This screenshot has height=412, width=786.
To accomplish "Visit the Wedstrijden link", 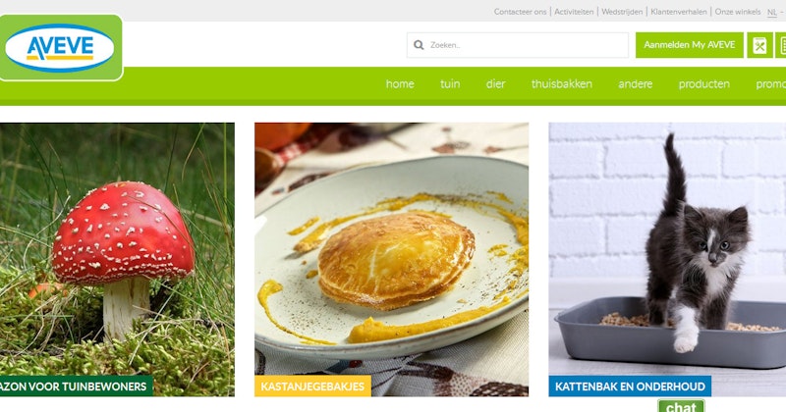I will pyautogui.click(x=622, y=12).
